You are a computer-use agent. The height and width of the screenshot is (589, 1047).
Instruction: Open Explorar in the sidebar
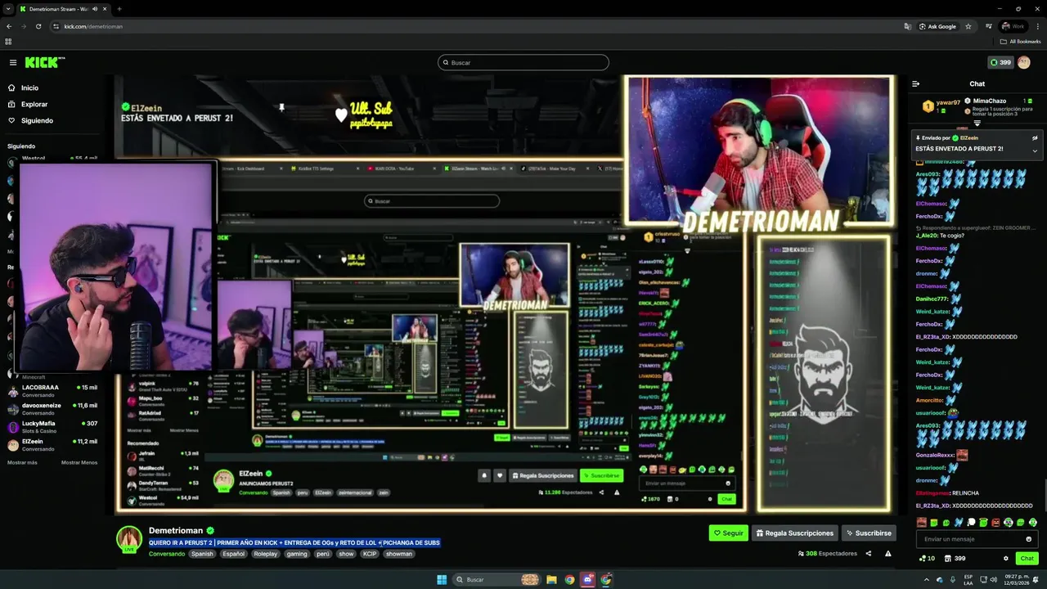click(x=34, y=104)
